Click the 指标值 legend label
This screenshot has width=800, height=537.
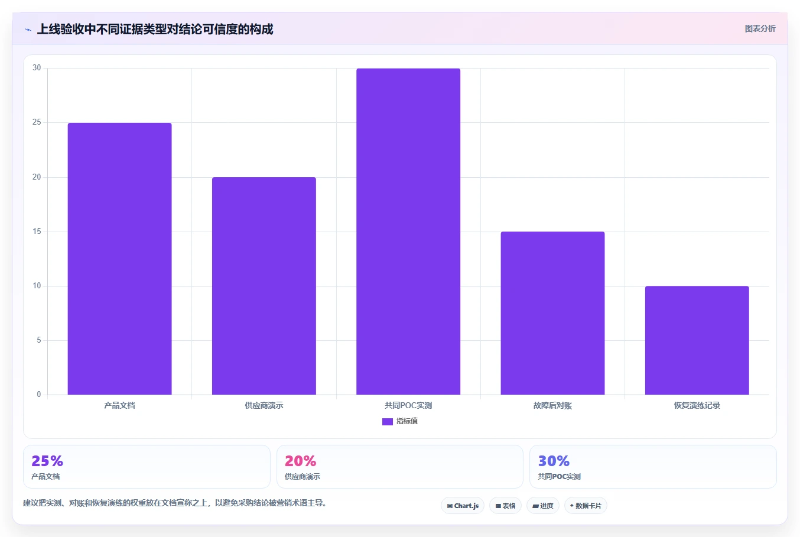click(x=407, y=421)
